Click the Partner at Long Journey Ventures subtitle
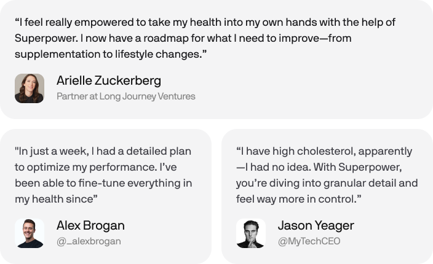 coord(126,96)
